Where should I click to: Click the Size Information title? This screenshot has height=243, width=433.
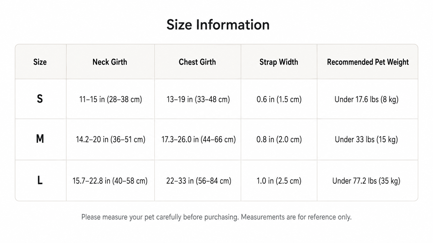point(218,25)
